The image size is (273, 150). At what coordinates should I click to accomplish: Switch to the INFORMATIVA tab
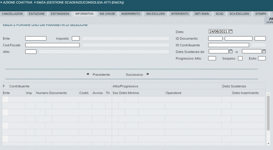pyautogui.click(x=84, y=14)
